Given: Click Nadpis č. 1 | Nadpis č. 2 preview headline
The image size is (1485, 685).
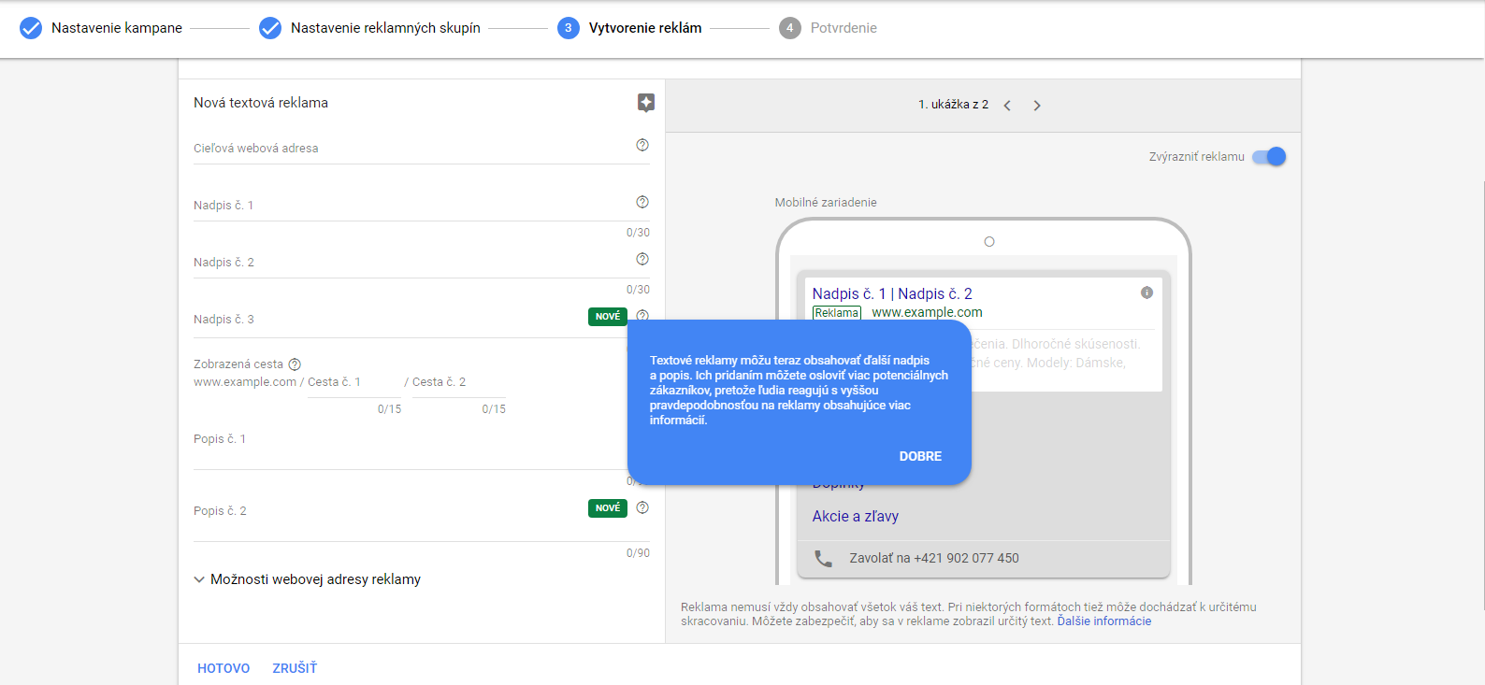Looking at the screenshot, I should [x=892, y=293].
